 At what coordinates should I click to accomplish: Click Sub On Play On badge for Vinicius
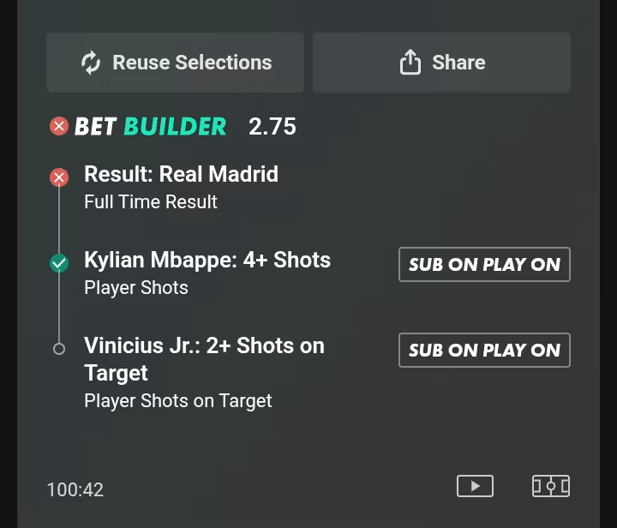point(484,351)
